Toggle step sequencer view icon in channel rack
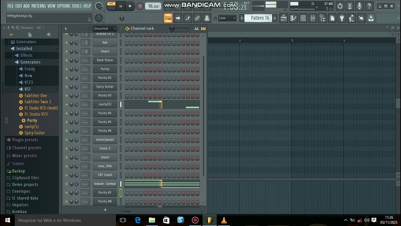This screenshot has height=226, width=401. [x=203, y=29]
